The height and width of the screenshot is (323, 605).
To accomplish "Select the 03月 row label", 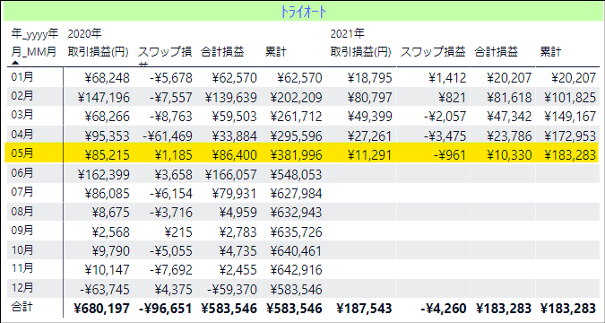I will (x=22, y=115).
